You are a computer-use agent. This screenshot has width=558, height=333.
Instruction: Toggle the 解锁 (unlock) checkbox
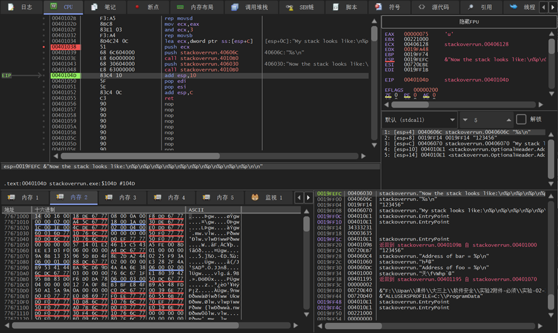[521, 119]
